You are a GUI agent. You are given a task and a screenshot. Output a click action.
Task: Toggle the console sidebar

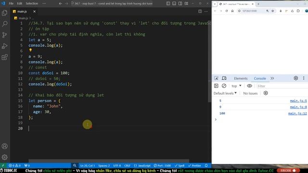(x=216, y=86)
